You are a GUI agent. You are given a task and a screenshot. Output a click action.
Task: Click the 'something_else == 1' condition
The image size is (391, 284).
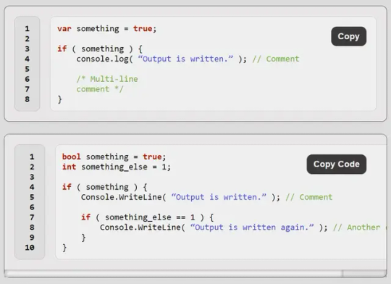click(150, 217)
